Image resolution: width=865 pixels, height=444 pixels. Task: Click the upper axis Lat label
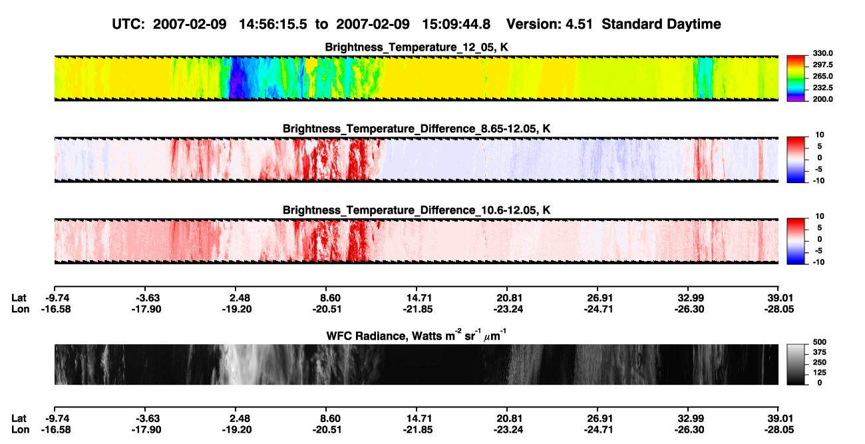tap(19, 298)
